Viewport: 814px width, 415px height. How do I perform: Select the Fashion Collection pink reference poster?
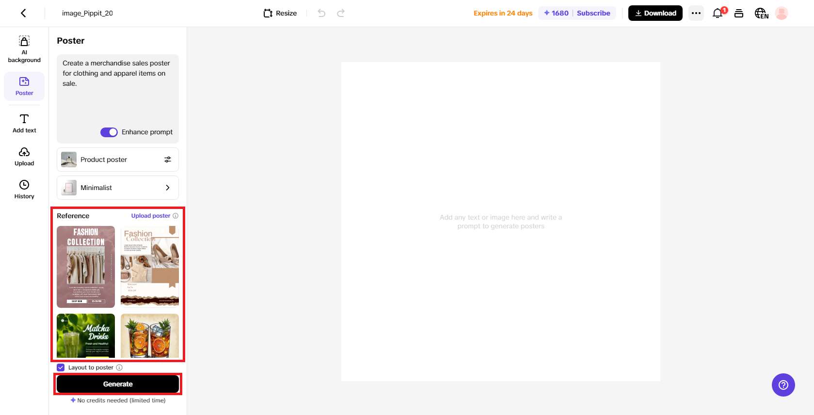86,267
